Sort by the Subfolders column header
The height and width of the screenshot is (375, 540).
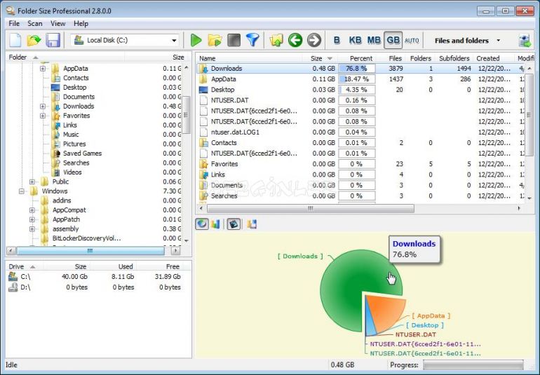(x=454, y=58)
